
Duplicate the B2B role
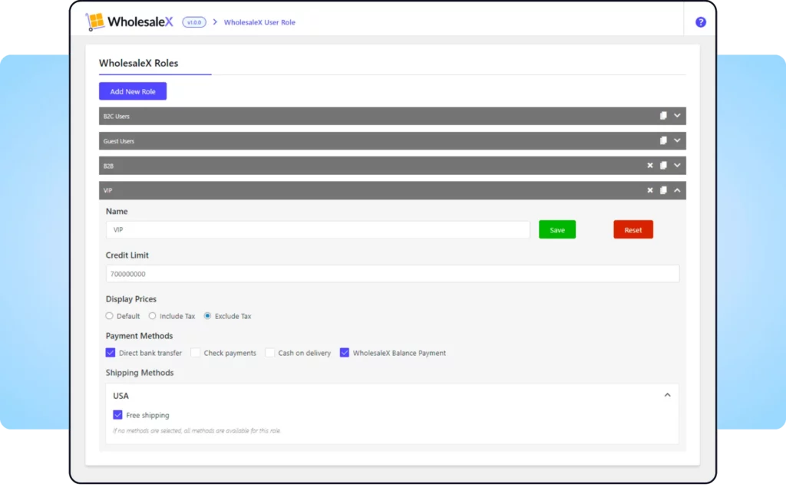[x=663, y=166]
